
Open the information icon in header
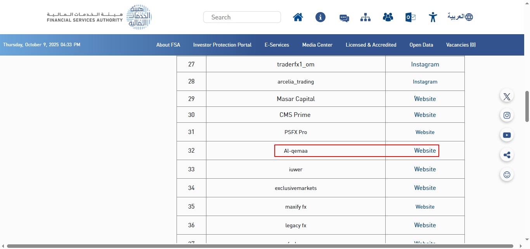320,17
